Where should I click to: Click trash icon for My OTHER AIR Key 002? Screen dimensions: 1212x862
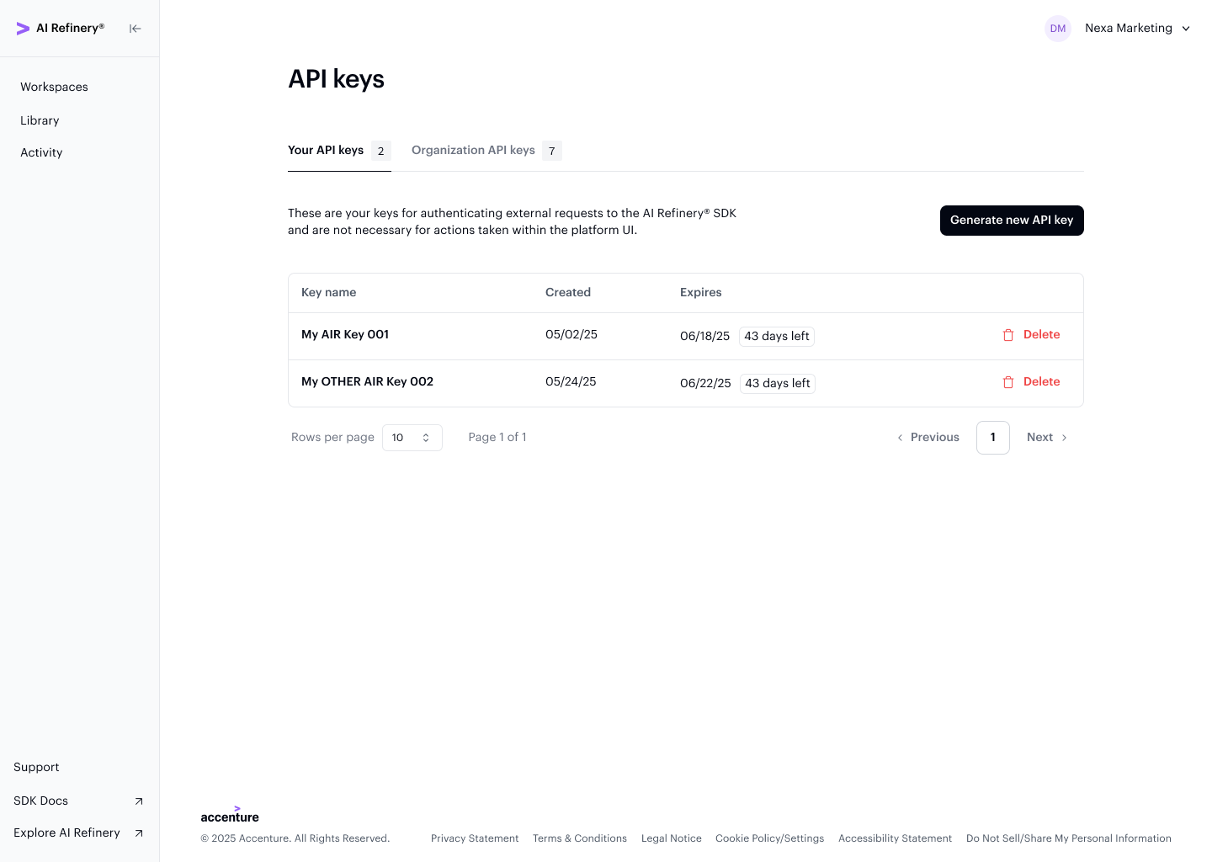[x=1008, y=382]
